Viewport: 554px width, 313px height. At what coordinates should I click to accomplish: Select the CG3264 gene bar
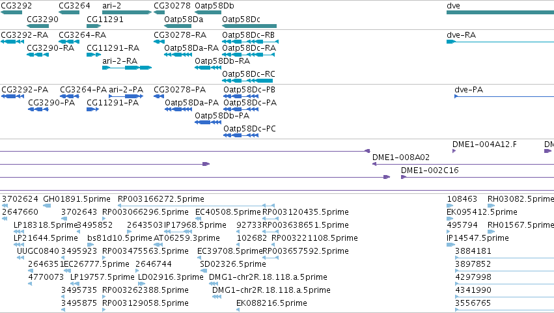(x=69, y=12)
